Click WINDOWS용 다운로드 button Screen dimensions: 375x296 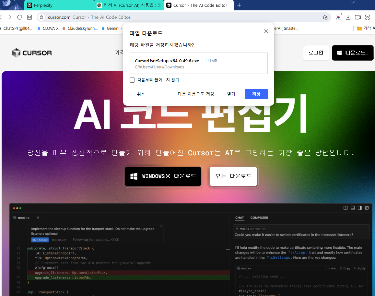(x=163, y=176)
